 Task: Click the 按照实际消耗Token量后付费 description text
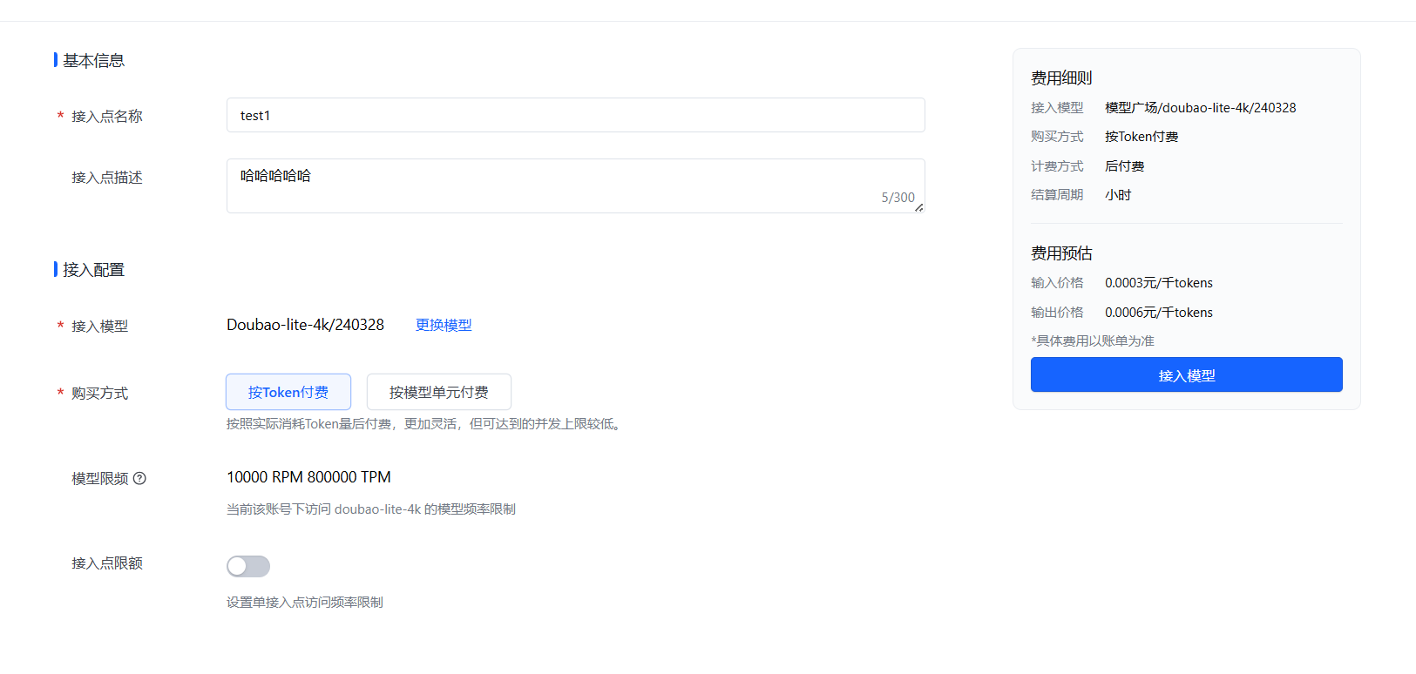click(x=426, y=424)
